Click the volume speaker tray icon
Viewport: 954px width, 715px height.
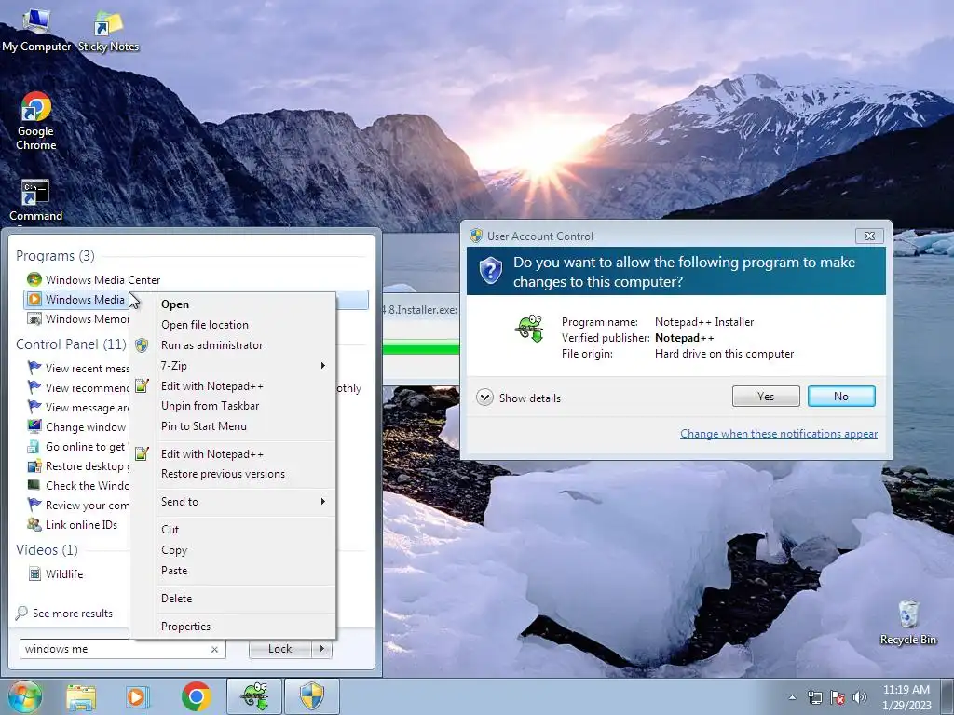pos(860,697)
